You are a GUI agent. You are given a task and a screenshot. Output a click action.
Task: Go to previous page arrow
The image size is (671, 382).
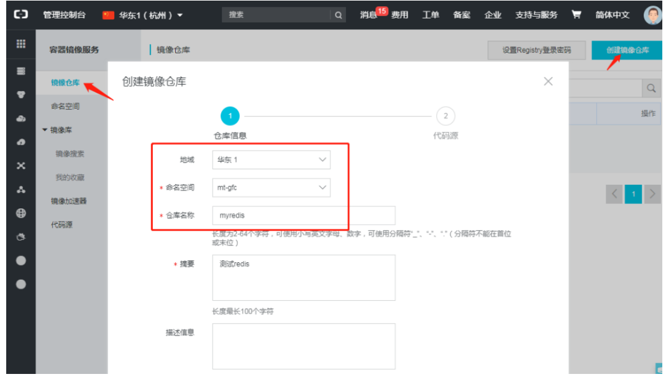pos(614,194)
